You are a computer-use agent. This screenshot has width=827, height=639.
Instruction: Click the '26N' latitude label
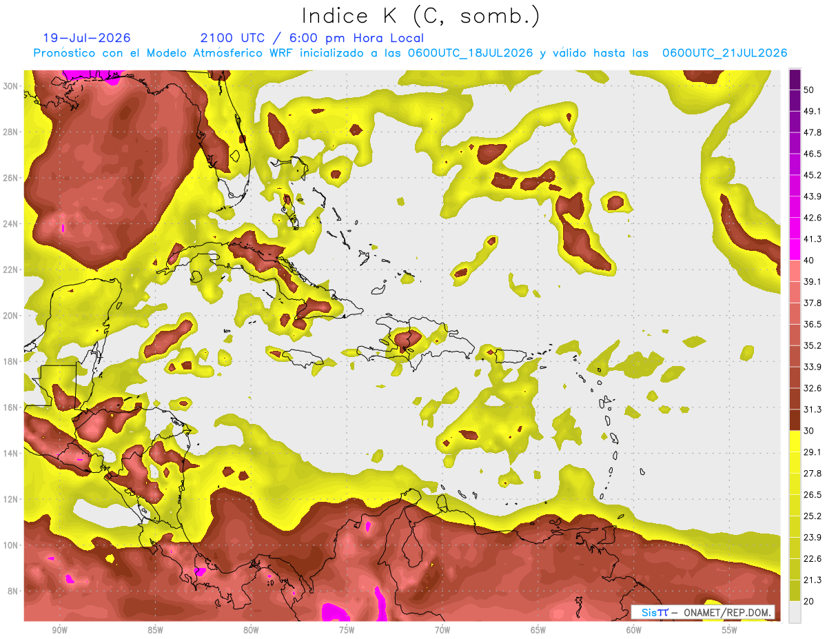(x=11, y=178)
